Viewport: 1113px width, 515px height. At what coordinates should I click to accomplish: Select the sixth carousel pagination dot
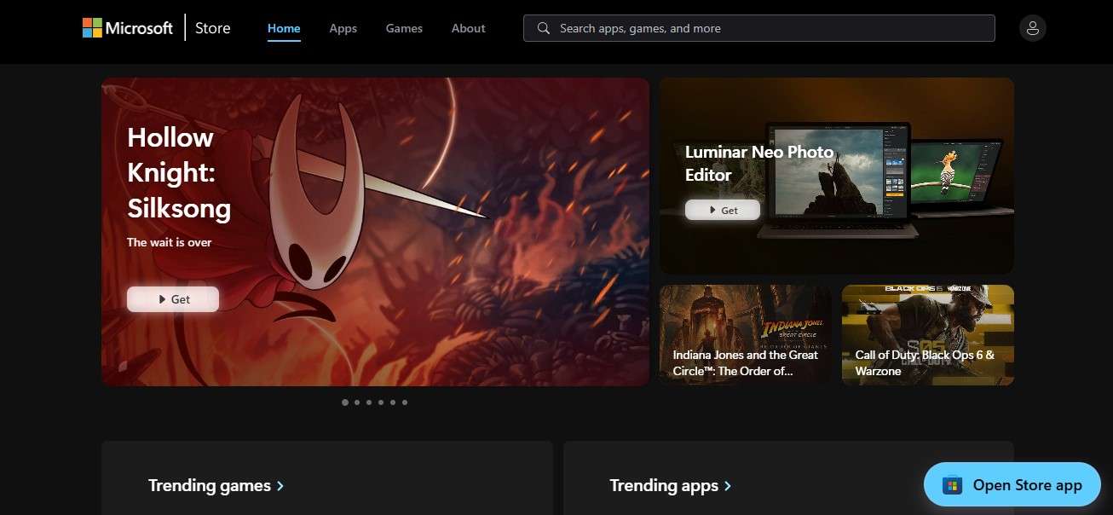click(405, 402)
